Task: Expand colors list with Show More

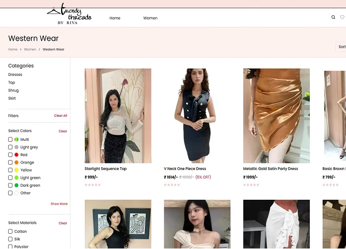Action: click(59, 204)
